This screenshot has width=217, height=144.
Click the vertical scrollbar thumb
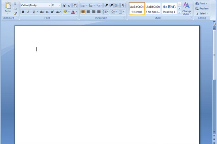pyautogui.click(x=214, y=55)
